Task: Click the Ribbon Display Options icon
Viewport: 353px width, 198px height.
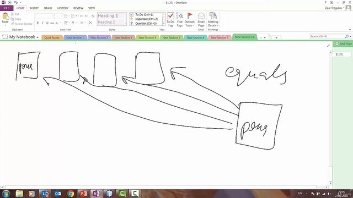Action: [x=331, y=2]
